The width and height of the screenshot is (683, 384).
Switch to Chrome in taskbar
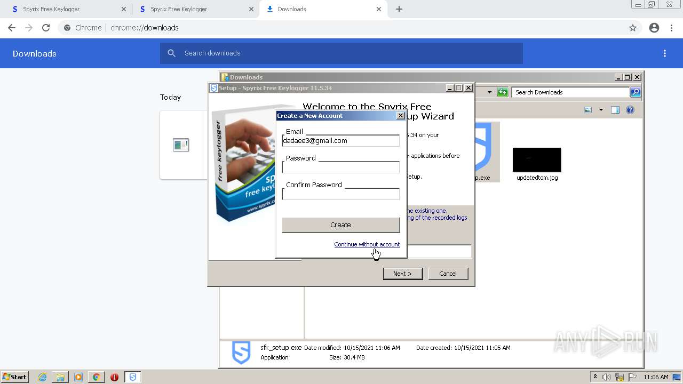coord(96,377)
